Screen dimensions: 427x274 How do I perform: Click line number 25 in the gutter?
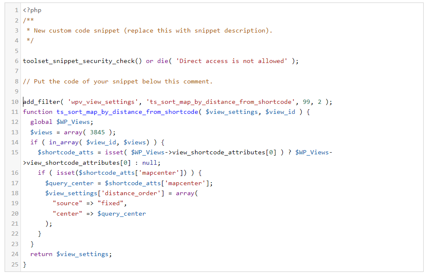pos(15,264)
